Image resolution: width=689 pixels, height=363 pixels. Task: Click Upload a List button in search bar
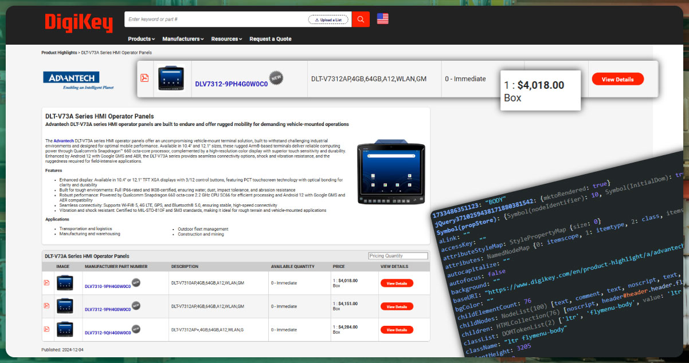pyautogui.click(x=328, y=19)
